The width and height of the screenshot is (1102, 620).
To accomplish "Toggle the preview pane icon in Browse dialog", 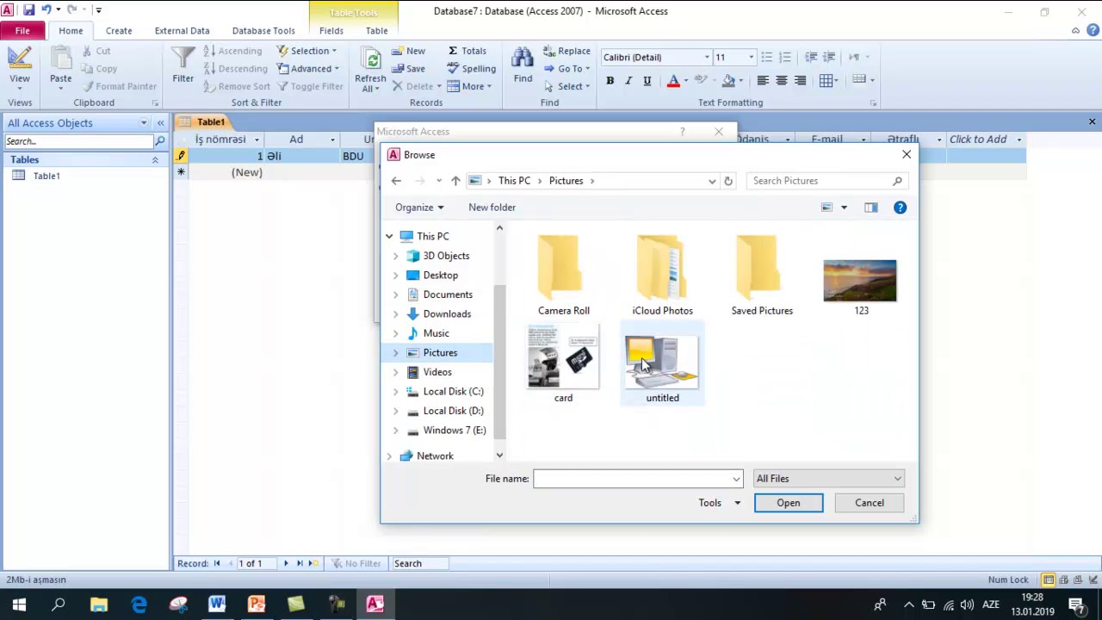I will [x=871, y=208].
